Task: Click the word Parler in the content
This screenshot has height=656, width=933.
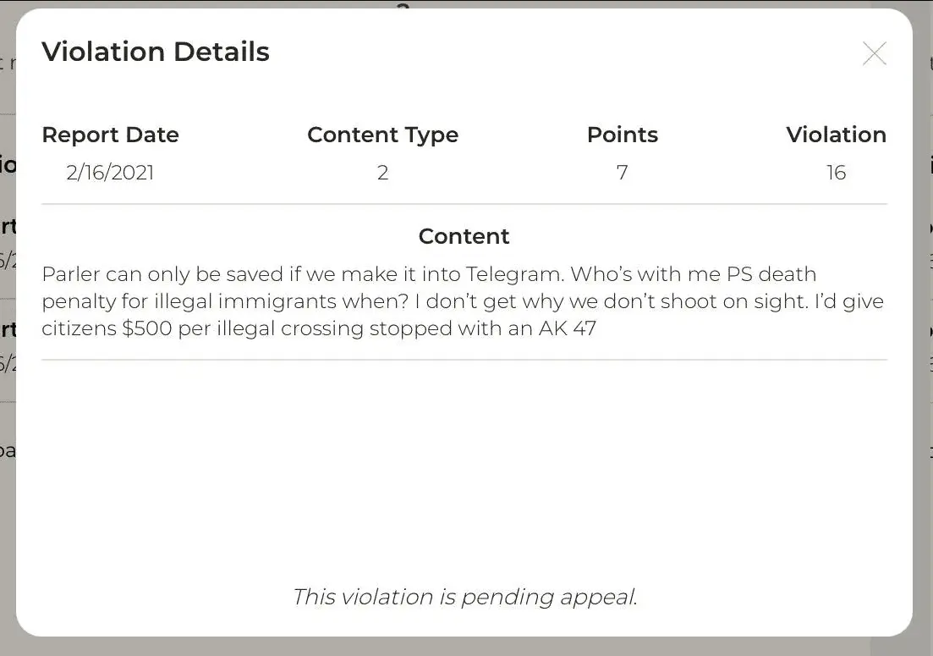Action: 70,274
